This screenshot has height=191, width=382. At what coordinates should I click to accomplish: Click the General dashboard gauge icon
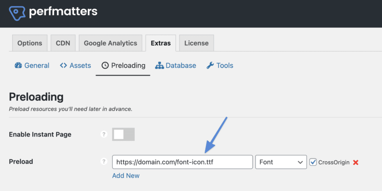[x=18, y=66]
